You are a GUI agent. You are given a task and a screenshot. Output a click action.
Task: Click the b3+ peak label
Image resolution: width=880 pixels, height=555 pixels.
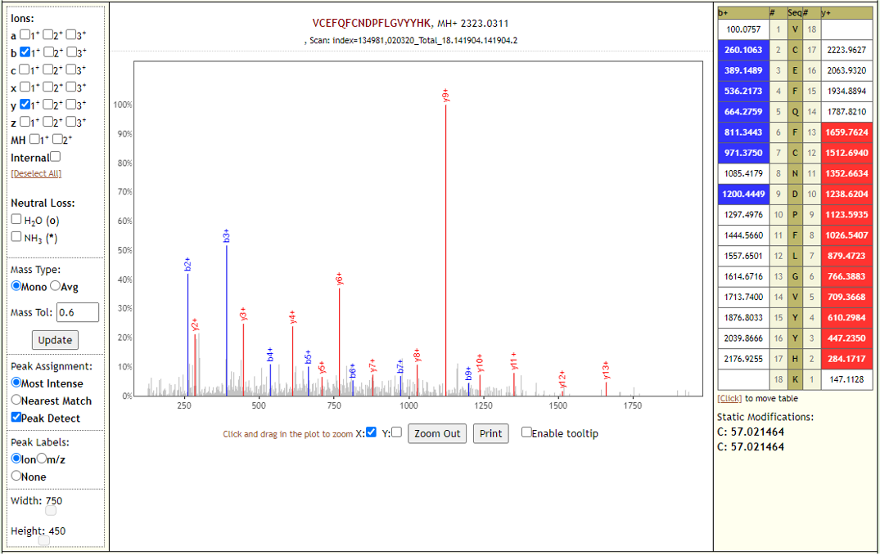(226, 235)
